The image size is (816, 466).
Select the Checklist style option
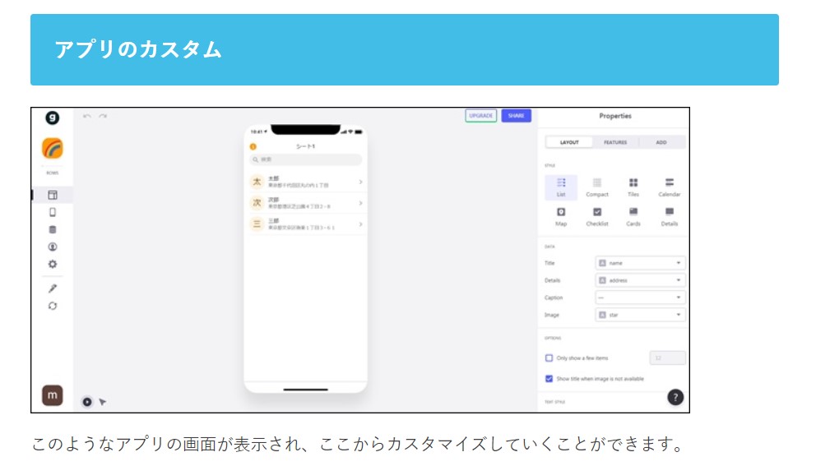click(597, 213)
